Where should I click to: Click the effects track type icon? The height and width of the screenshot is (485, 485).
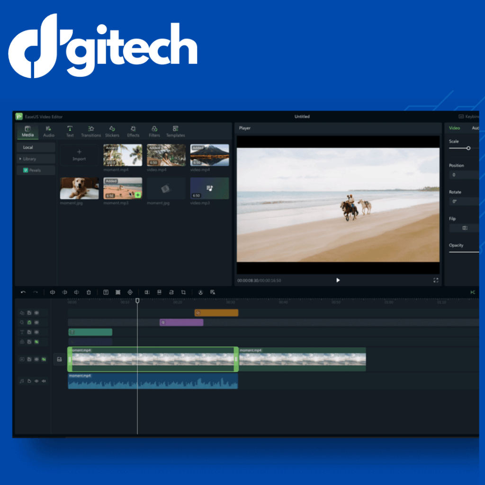click(22, 322)
